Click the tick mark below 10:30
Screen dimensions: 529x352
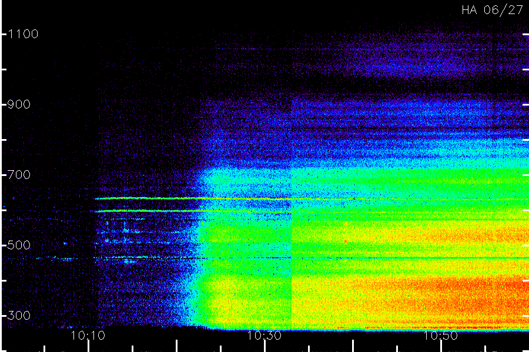(x=265, y=346)
